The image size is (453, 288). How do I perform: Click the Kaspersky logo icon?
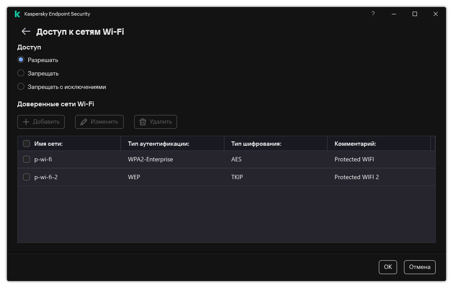point(17,14)
